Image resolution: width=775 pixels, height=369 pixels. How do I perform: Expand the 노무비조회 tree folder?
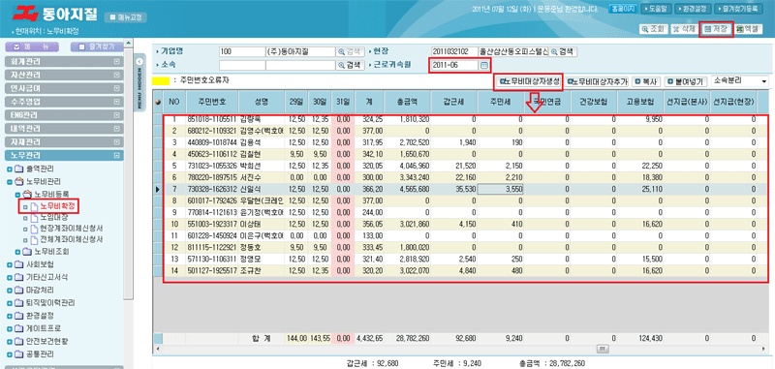point(17,252)
